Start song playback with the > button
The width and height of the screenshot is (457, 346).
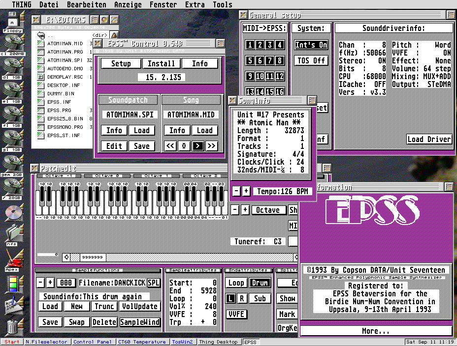pos(197,145)
